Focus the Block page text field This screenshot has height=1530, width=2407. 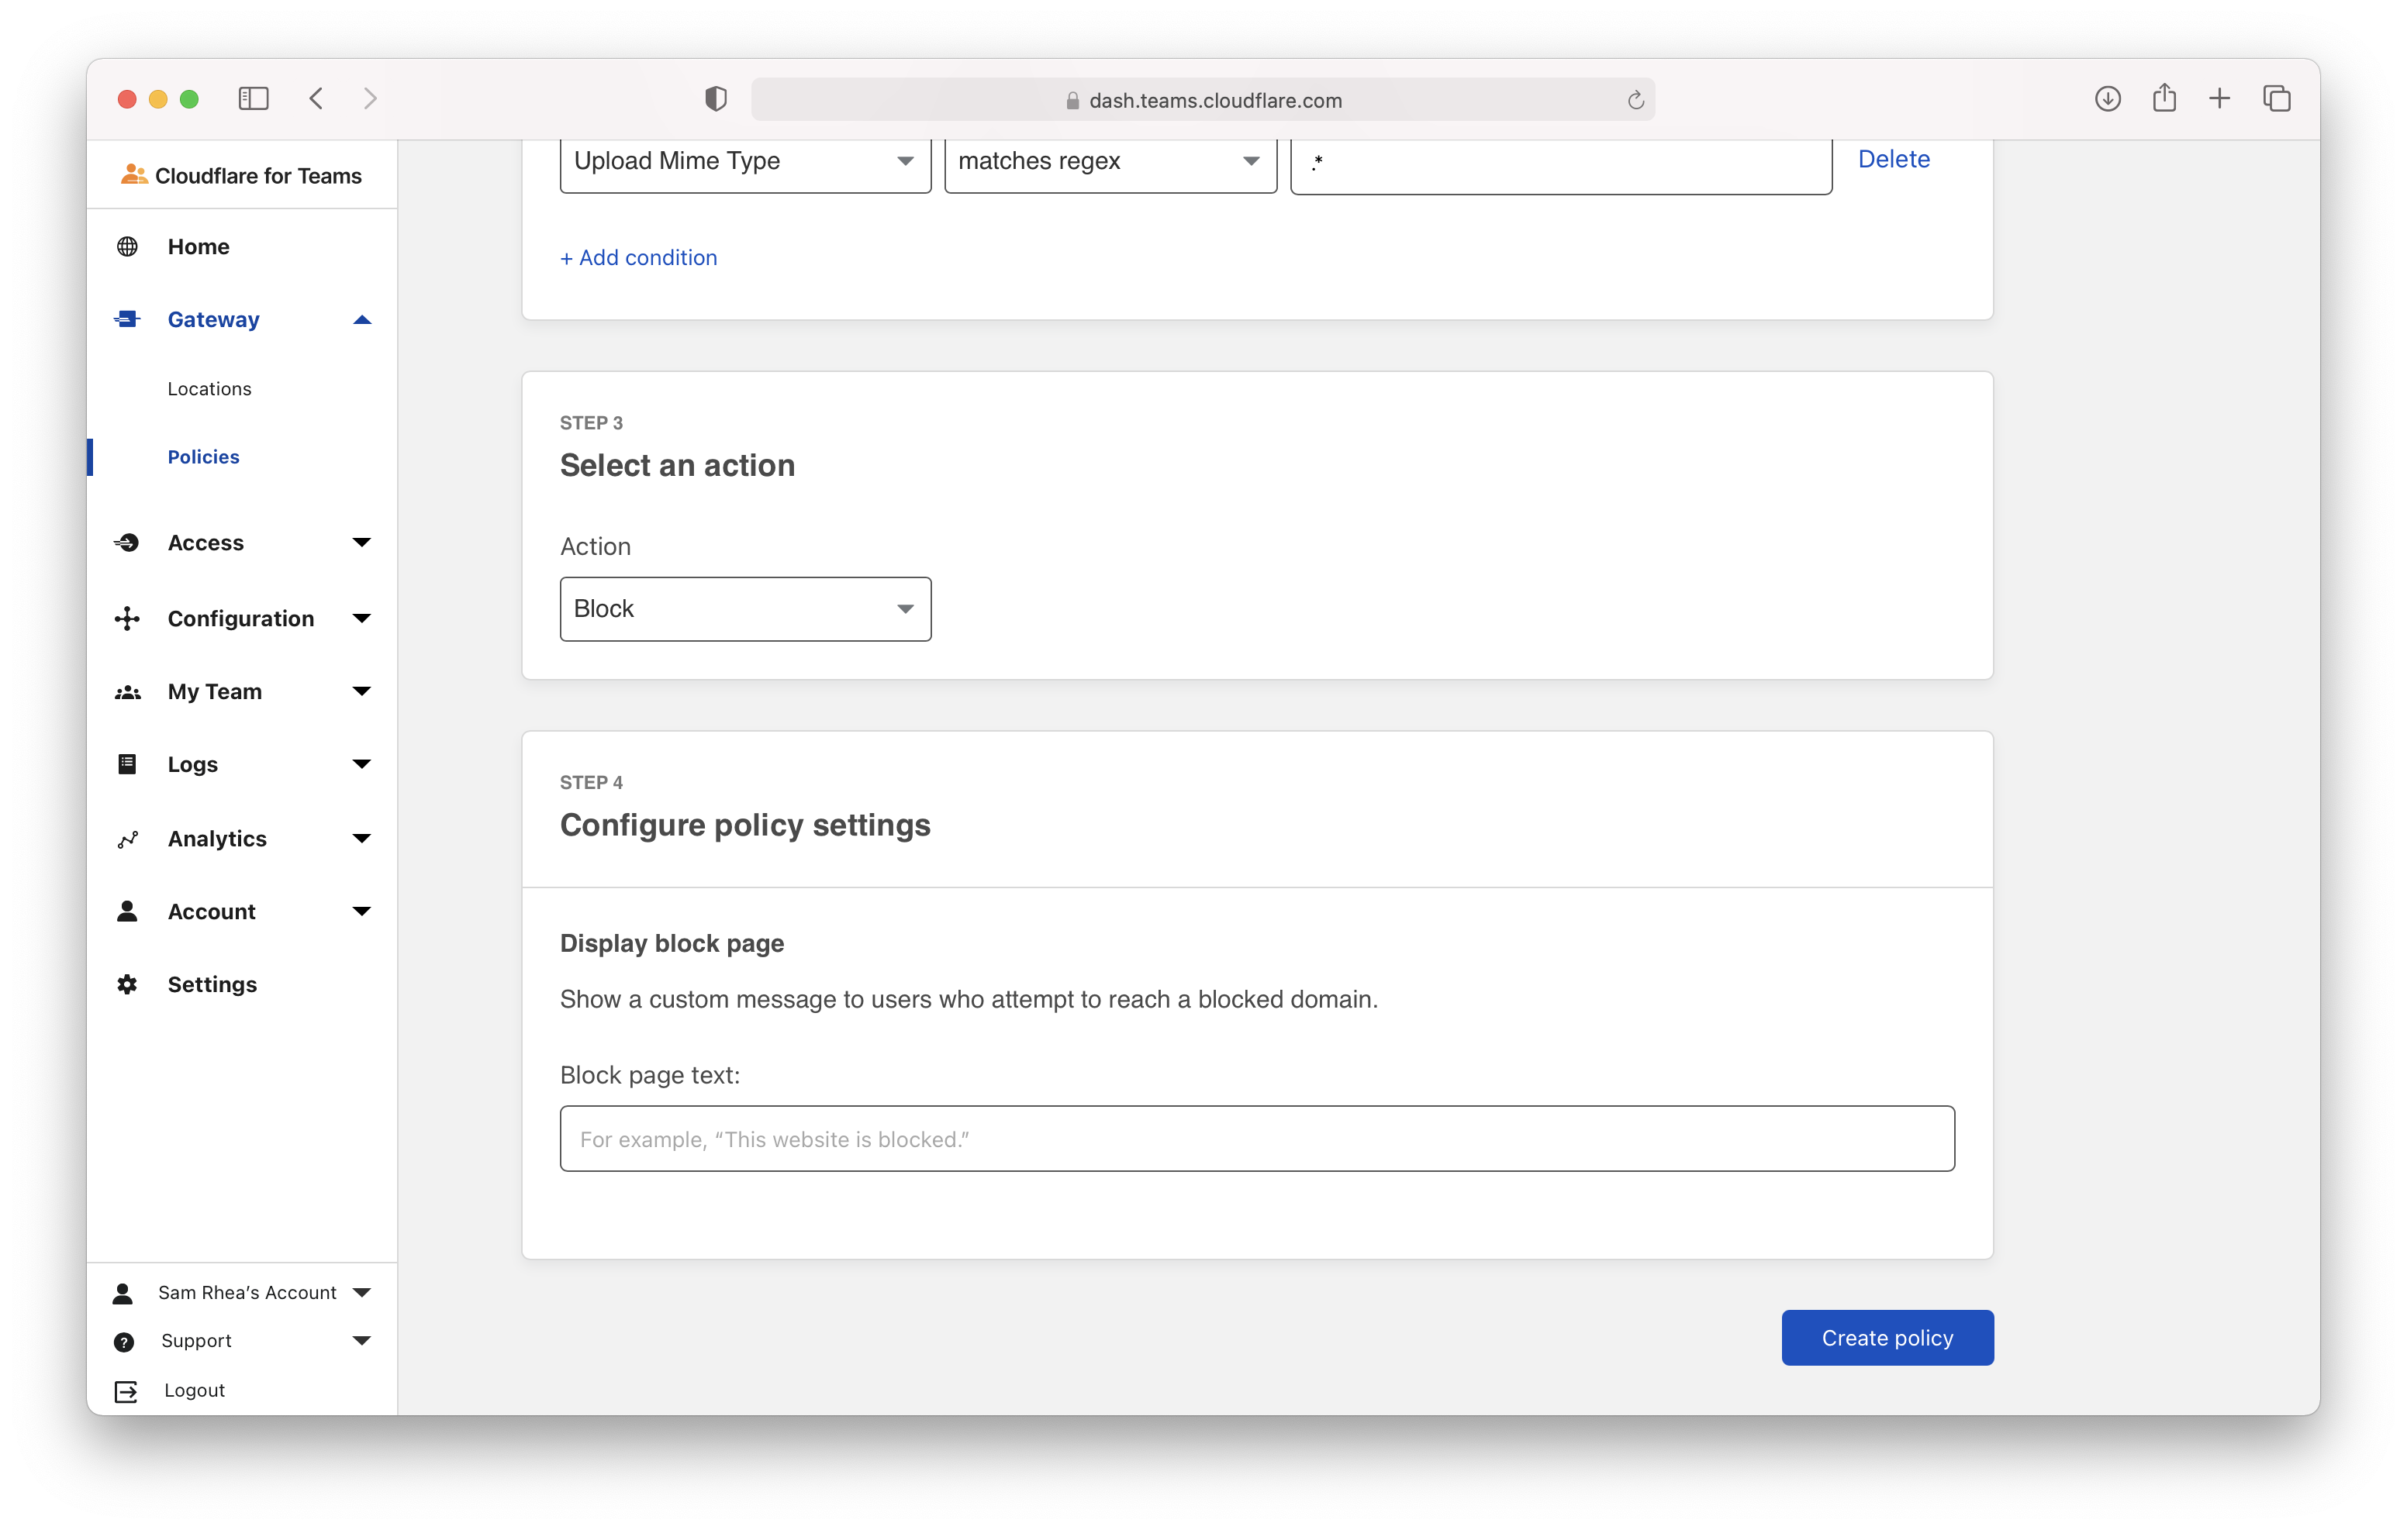click(1256, 1139)
